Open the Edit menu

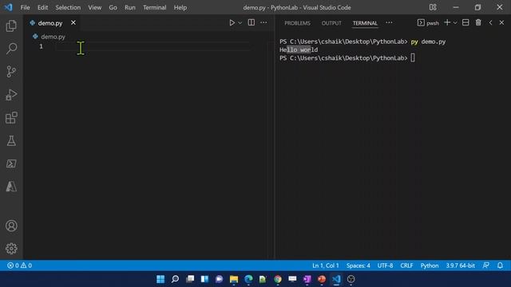(42, 7)
